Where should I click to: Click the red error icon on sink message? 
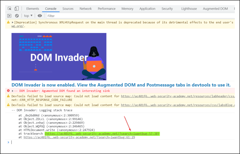[x=8, y=91]
